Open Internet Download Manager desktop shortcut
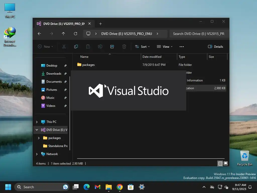 point(10,37)
